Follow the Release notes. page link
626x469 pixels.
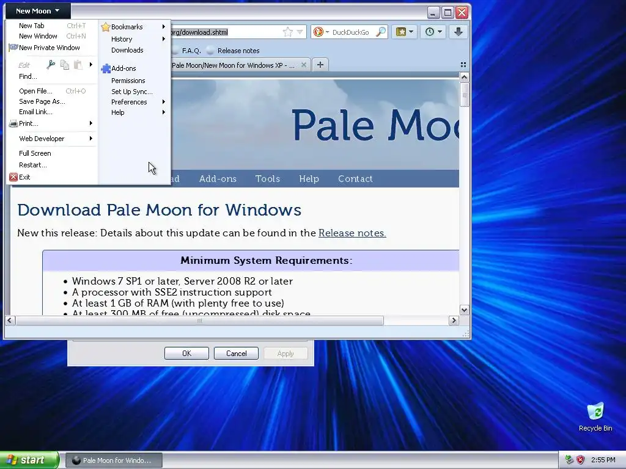pos(352,233)
